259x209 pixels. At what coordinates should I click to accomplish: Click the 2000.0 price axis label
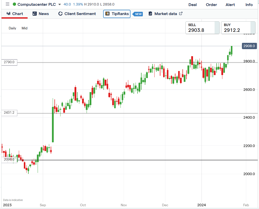point(249,174)
